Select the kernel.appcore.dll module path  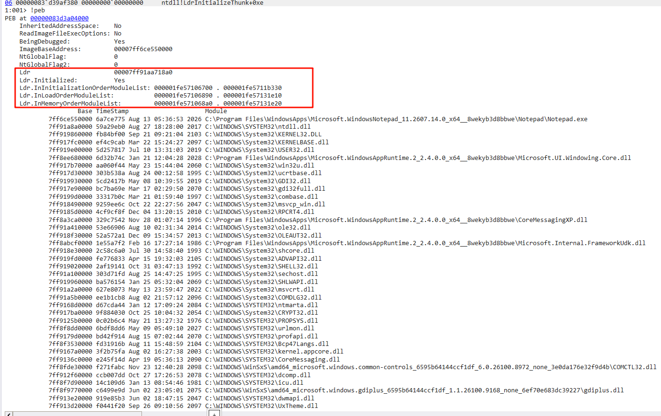coord(274,352)
